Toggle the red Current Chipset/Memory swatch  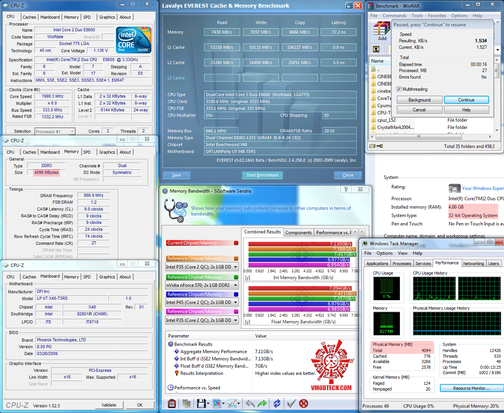click(236, 243)
